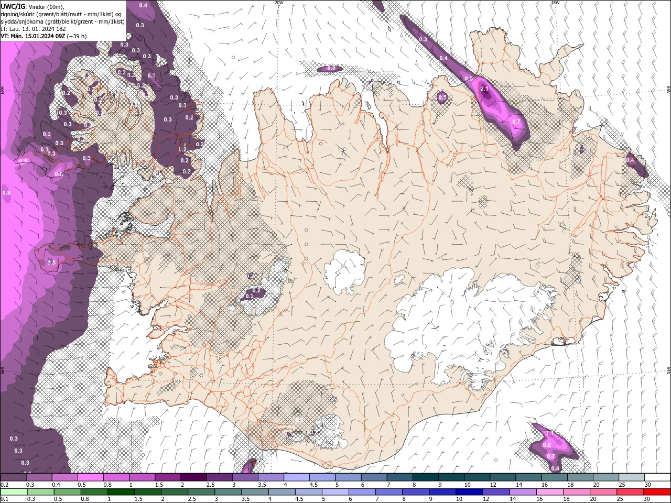
Task: Click the 2.5–3 grey-green swatch, lower scale
Action: point(202,492)
